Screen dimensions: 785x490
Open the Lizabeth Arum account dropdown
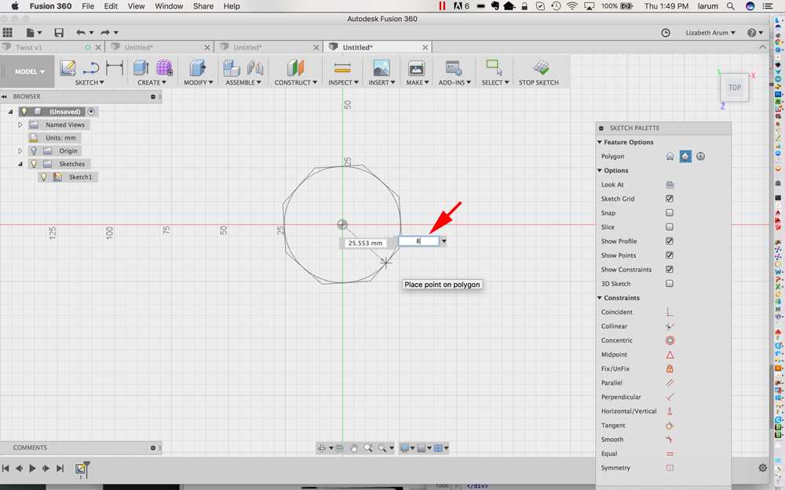point(710,32)
